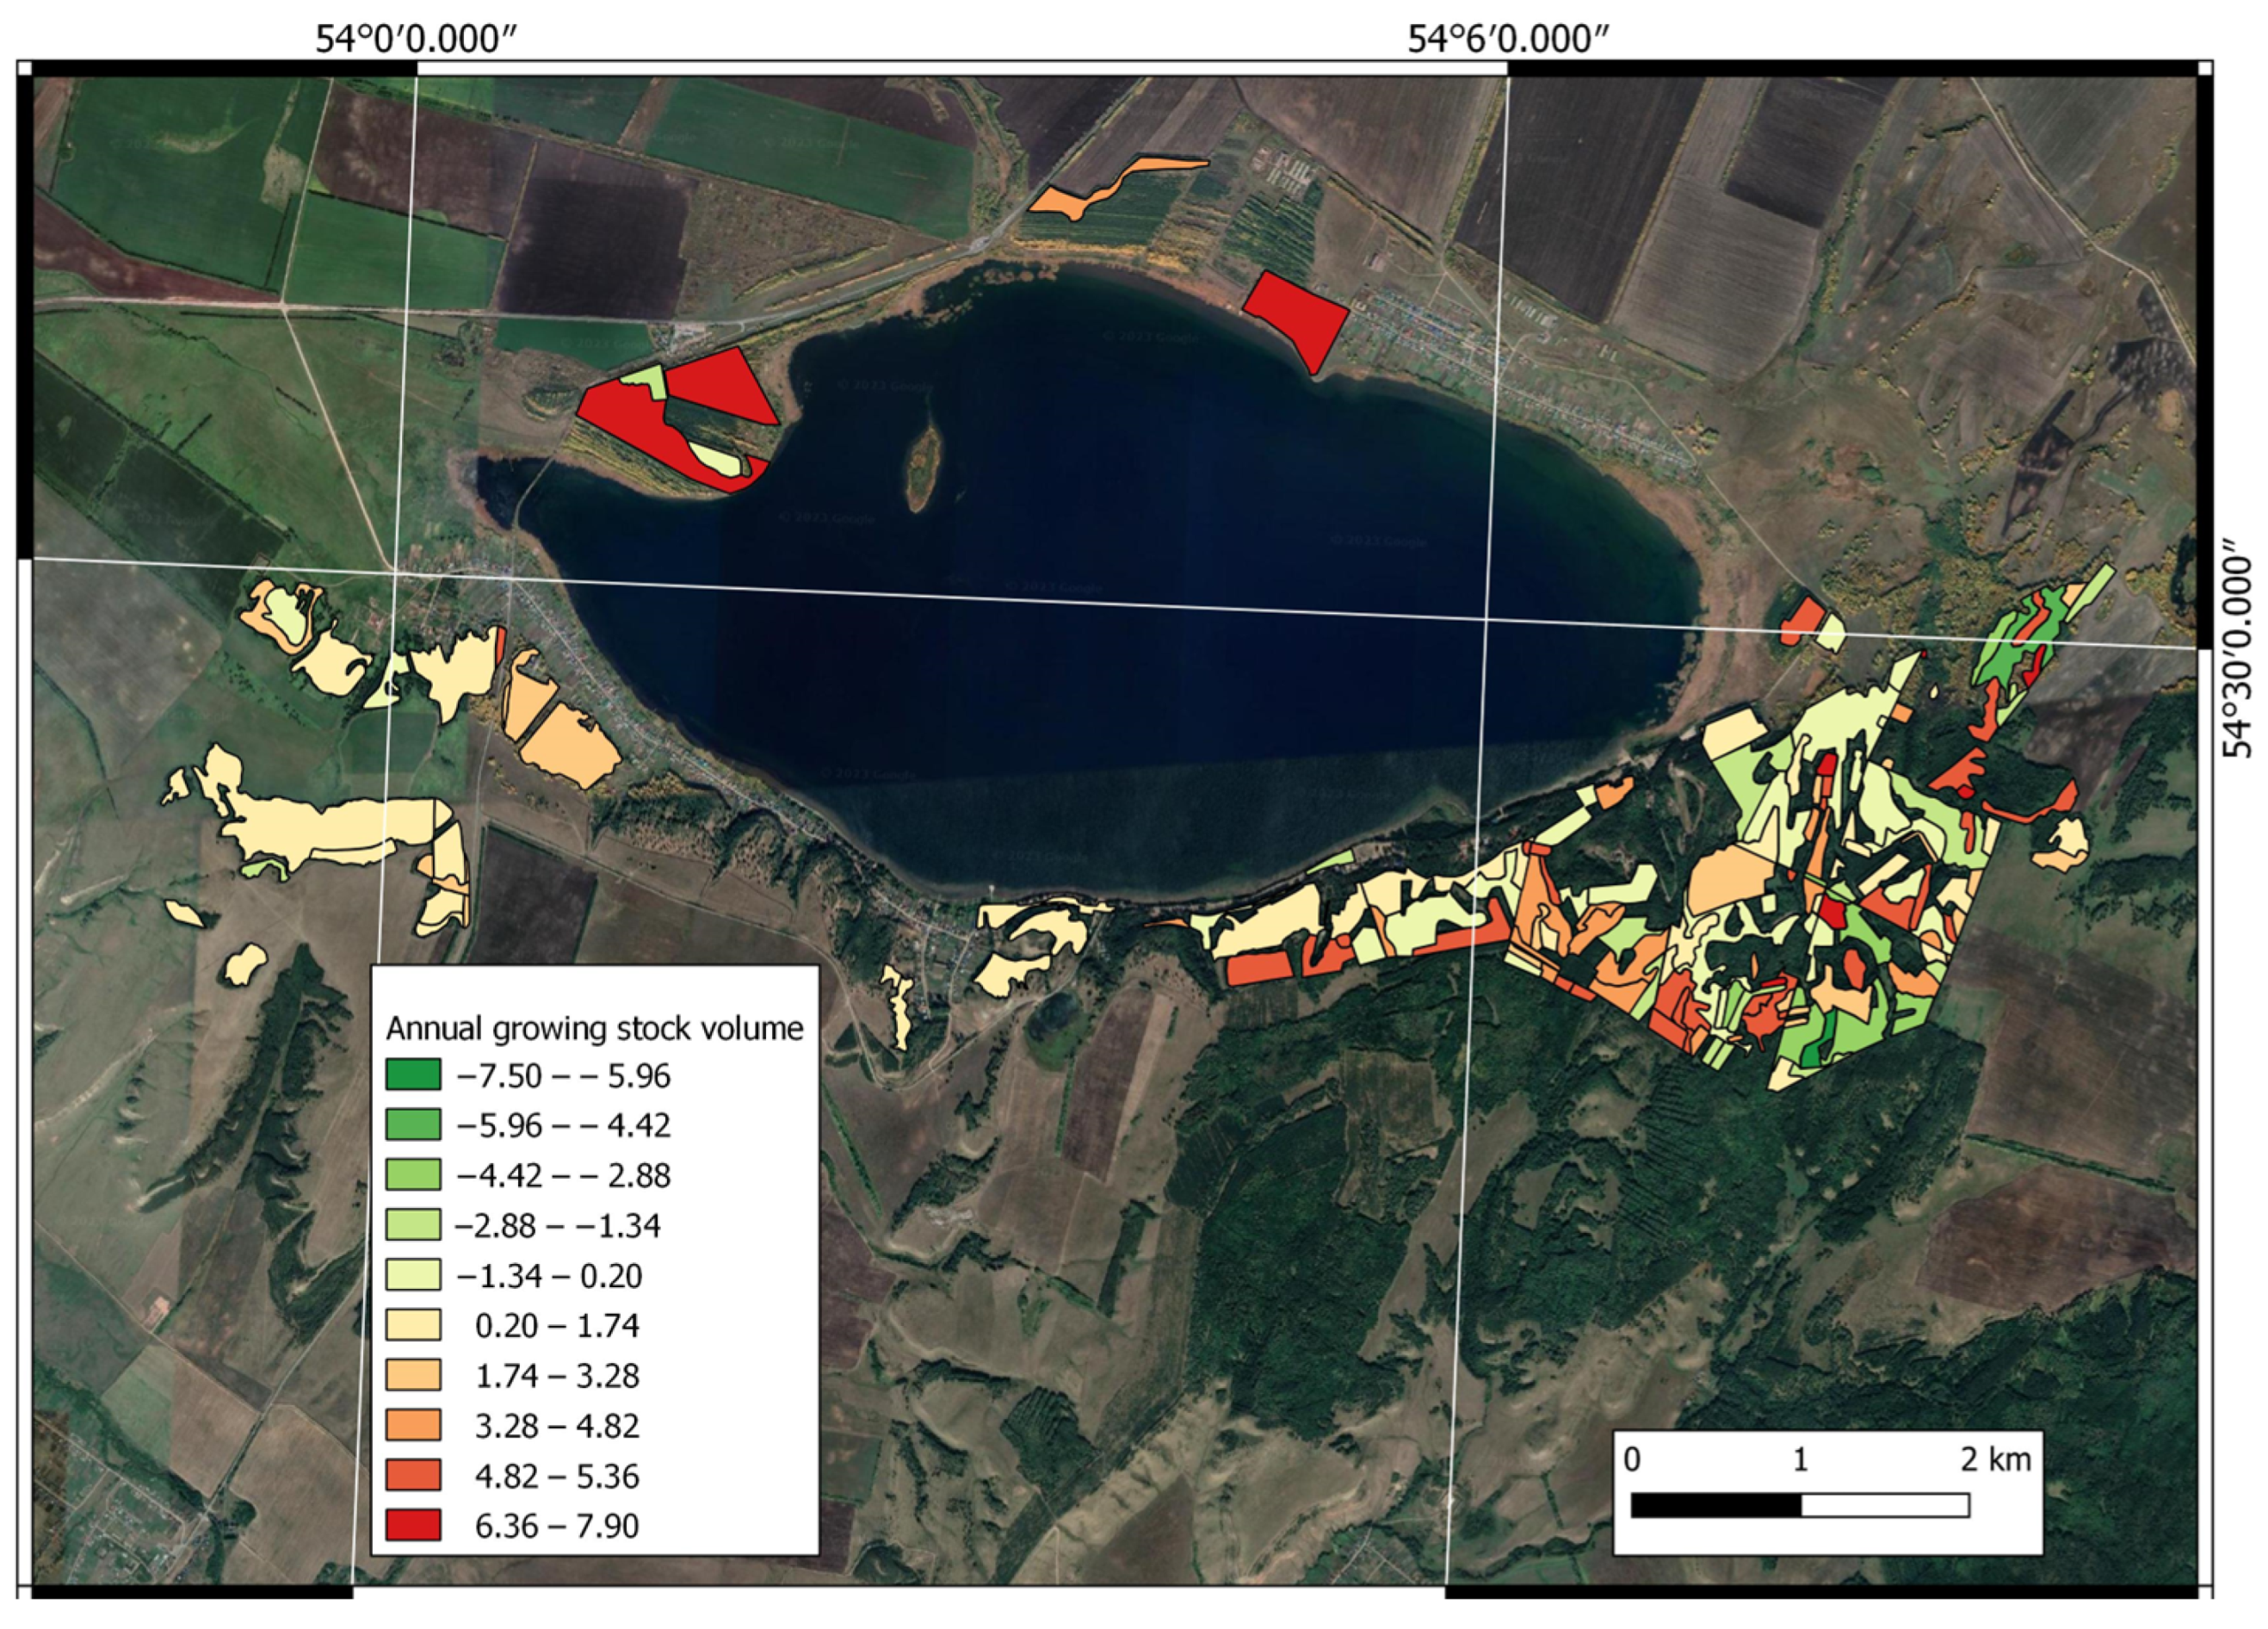This screenshot has height=1629, width=2268.
Task: Click the small island in the lake
Action: (x=922, y=468)
